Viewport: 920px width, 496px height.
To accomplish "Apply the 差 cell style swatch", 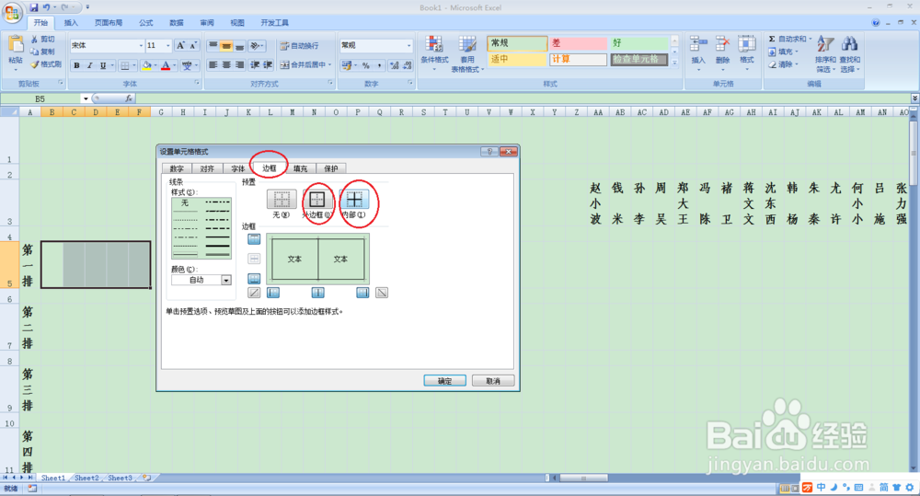I will pos(578,43).
